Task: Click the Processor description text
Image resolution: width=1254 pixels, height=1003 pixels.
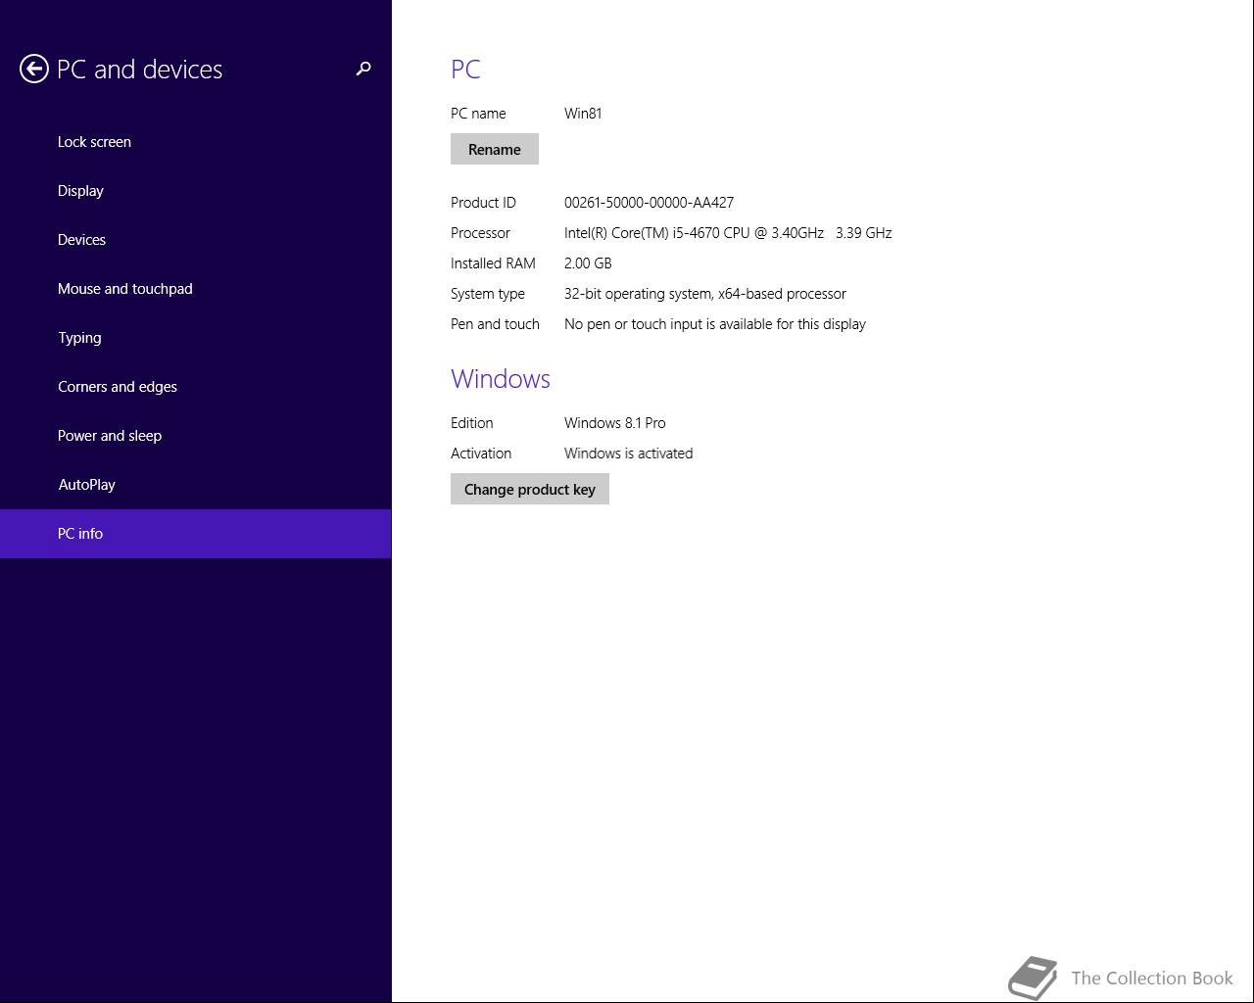Action: click(x=728, y=233)
